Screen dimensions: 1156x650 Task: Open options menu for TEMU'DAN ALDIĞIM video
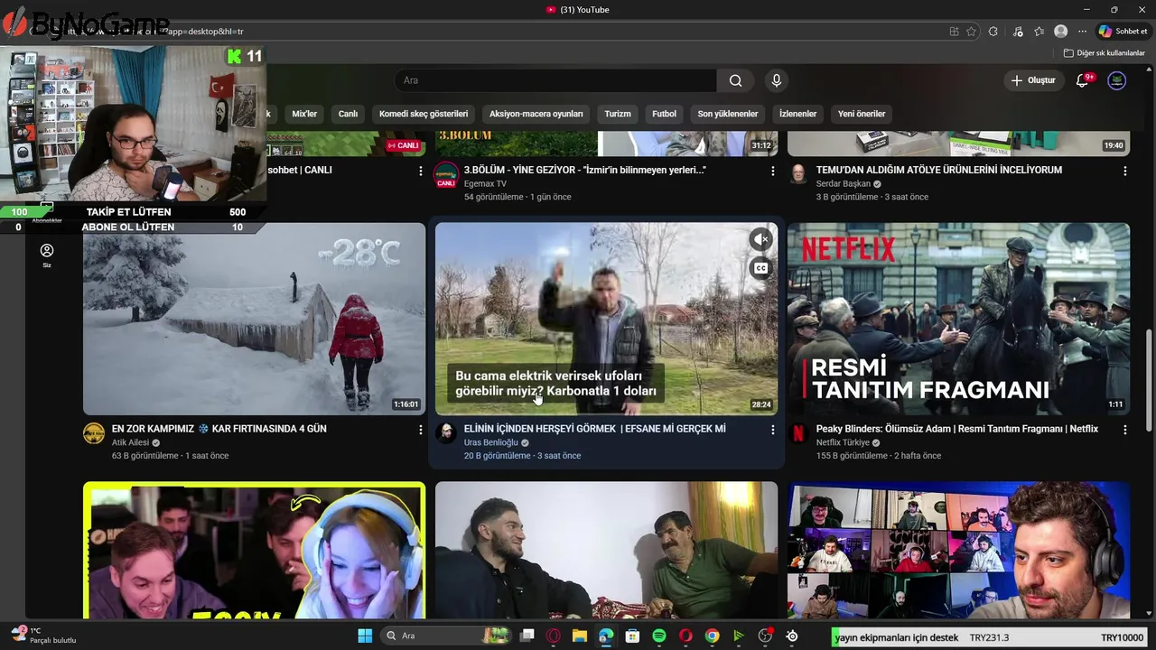1124,171
